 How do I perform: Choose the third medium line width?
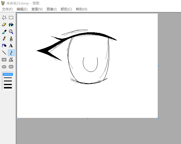click(8, 81)
